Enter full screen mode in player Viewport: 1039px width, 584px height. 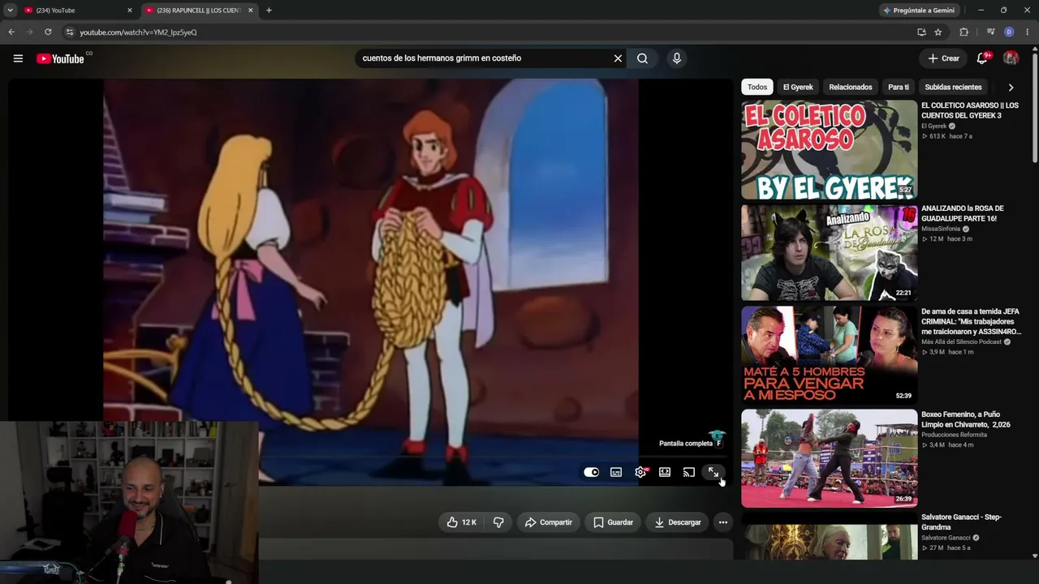pos(713,472)
